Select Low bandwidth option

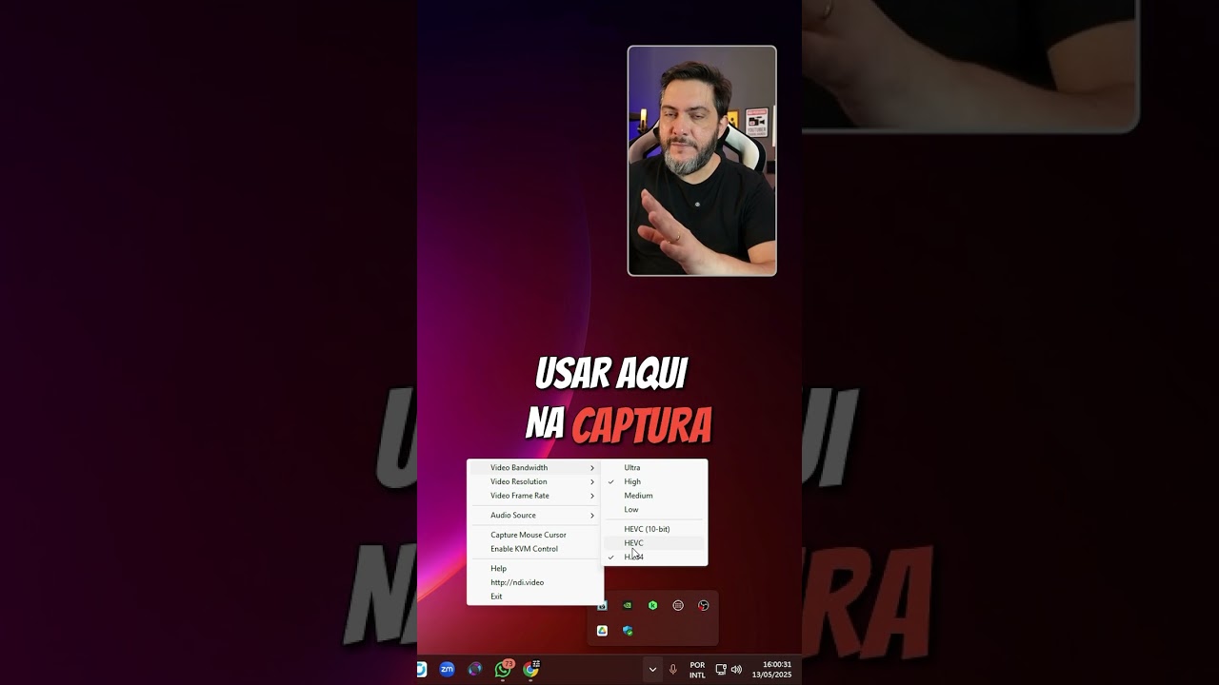pyautogui.click(x=655, y=509)
